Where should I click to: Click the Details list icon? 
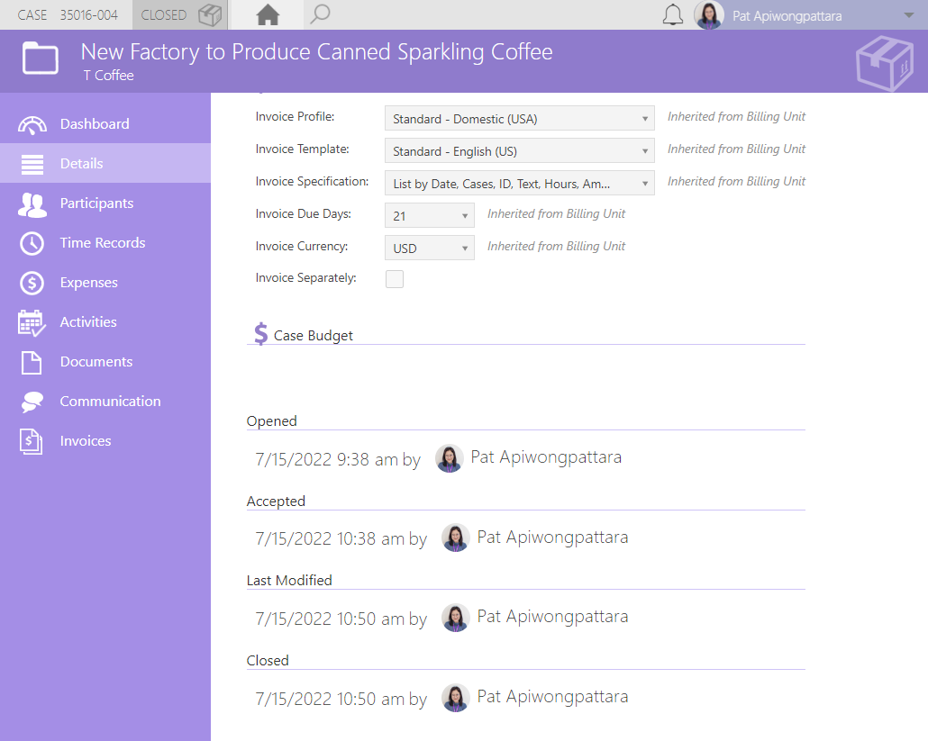(x=32, y=164)
